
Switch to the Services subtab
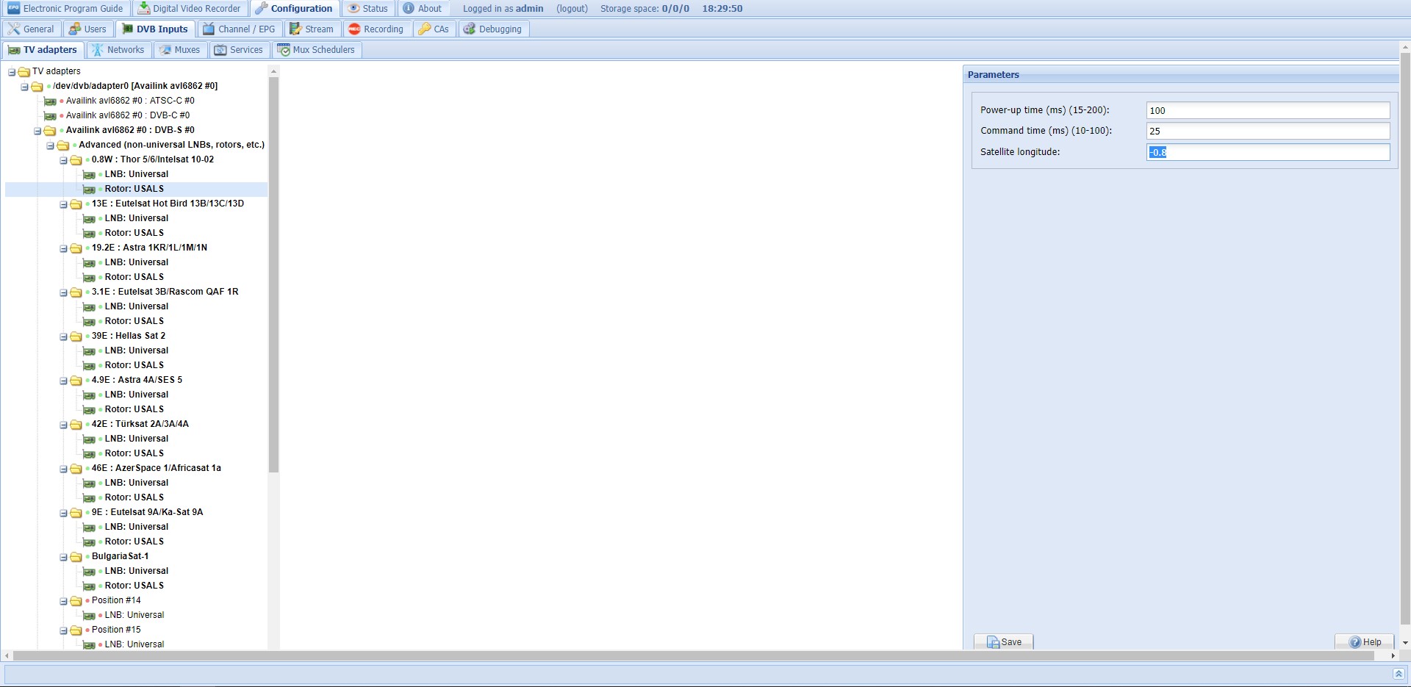pyautogui.click(x=239, y=50)
